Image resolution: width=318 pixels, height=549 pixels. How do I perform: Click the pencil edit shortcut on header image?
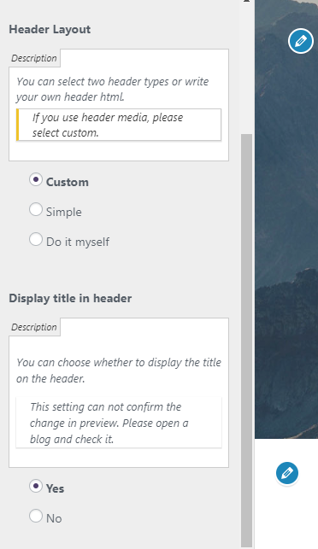point(300,41)
